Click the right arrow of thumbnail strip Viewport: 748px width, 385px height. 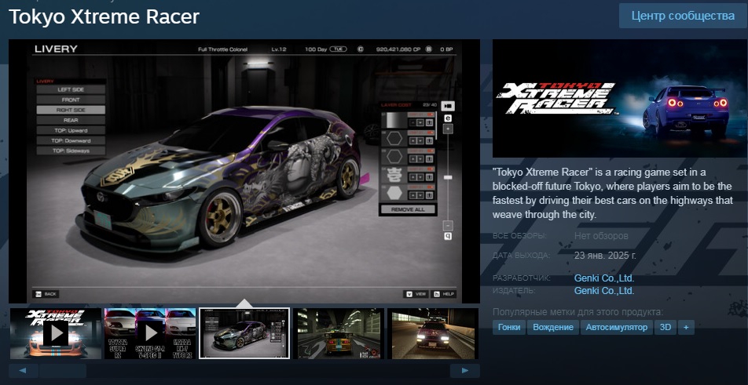point(464,371)
